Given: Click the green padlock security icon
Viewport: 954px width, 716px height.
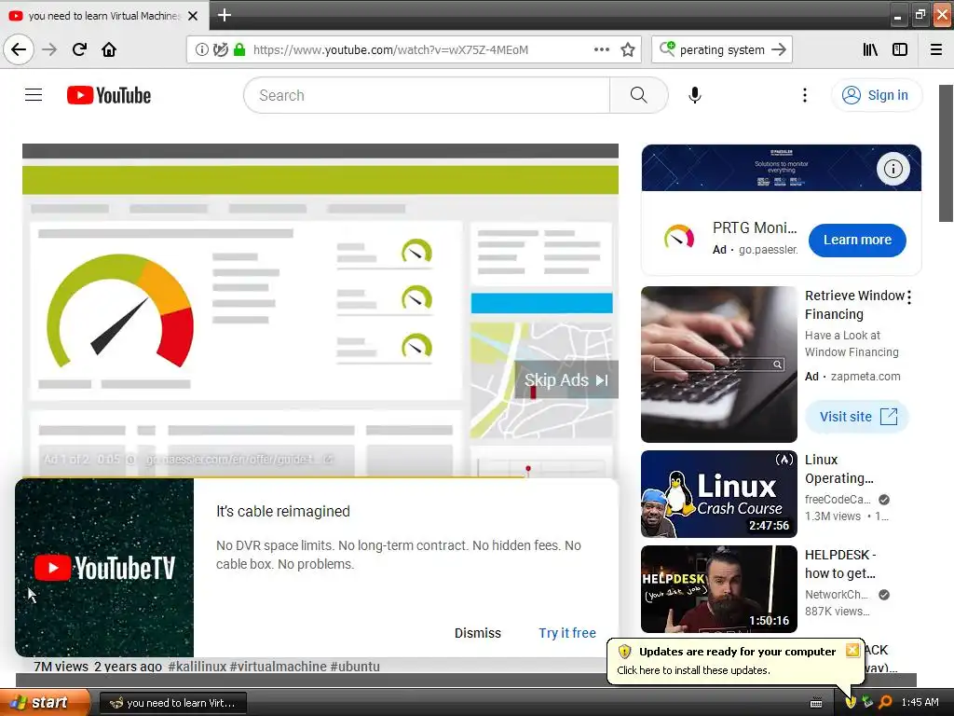Looking at the screenshot, I should click(x=239, y=50).
